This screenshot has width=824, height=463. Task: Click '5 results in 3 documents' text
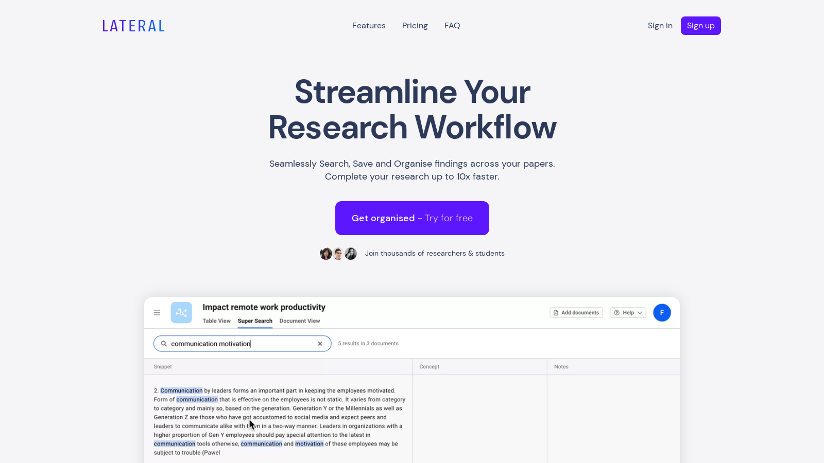pos(368,344)
